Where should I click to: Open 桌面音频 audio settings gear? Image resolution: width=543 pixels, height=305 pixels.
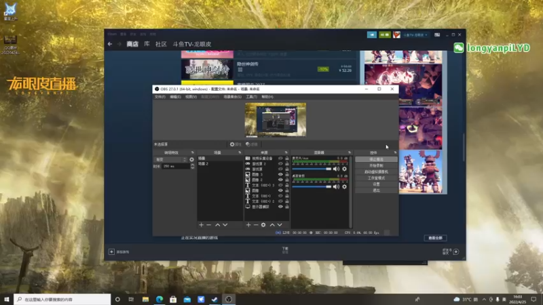click(344, 187)
